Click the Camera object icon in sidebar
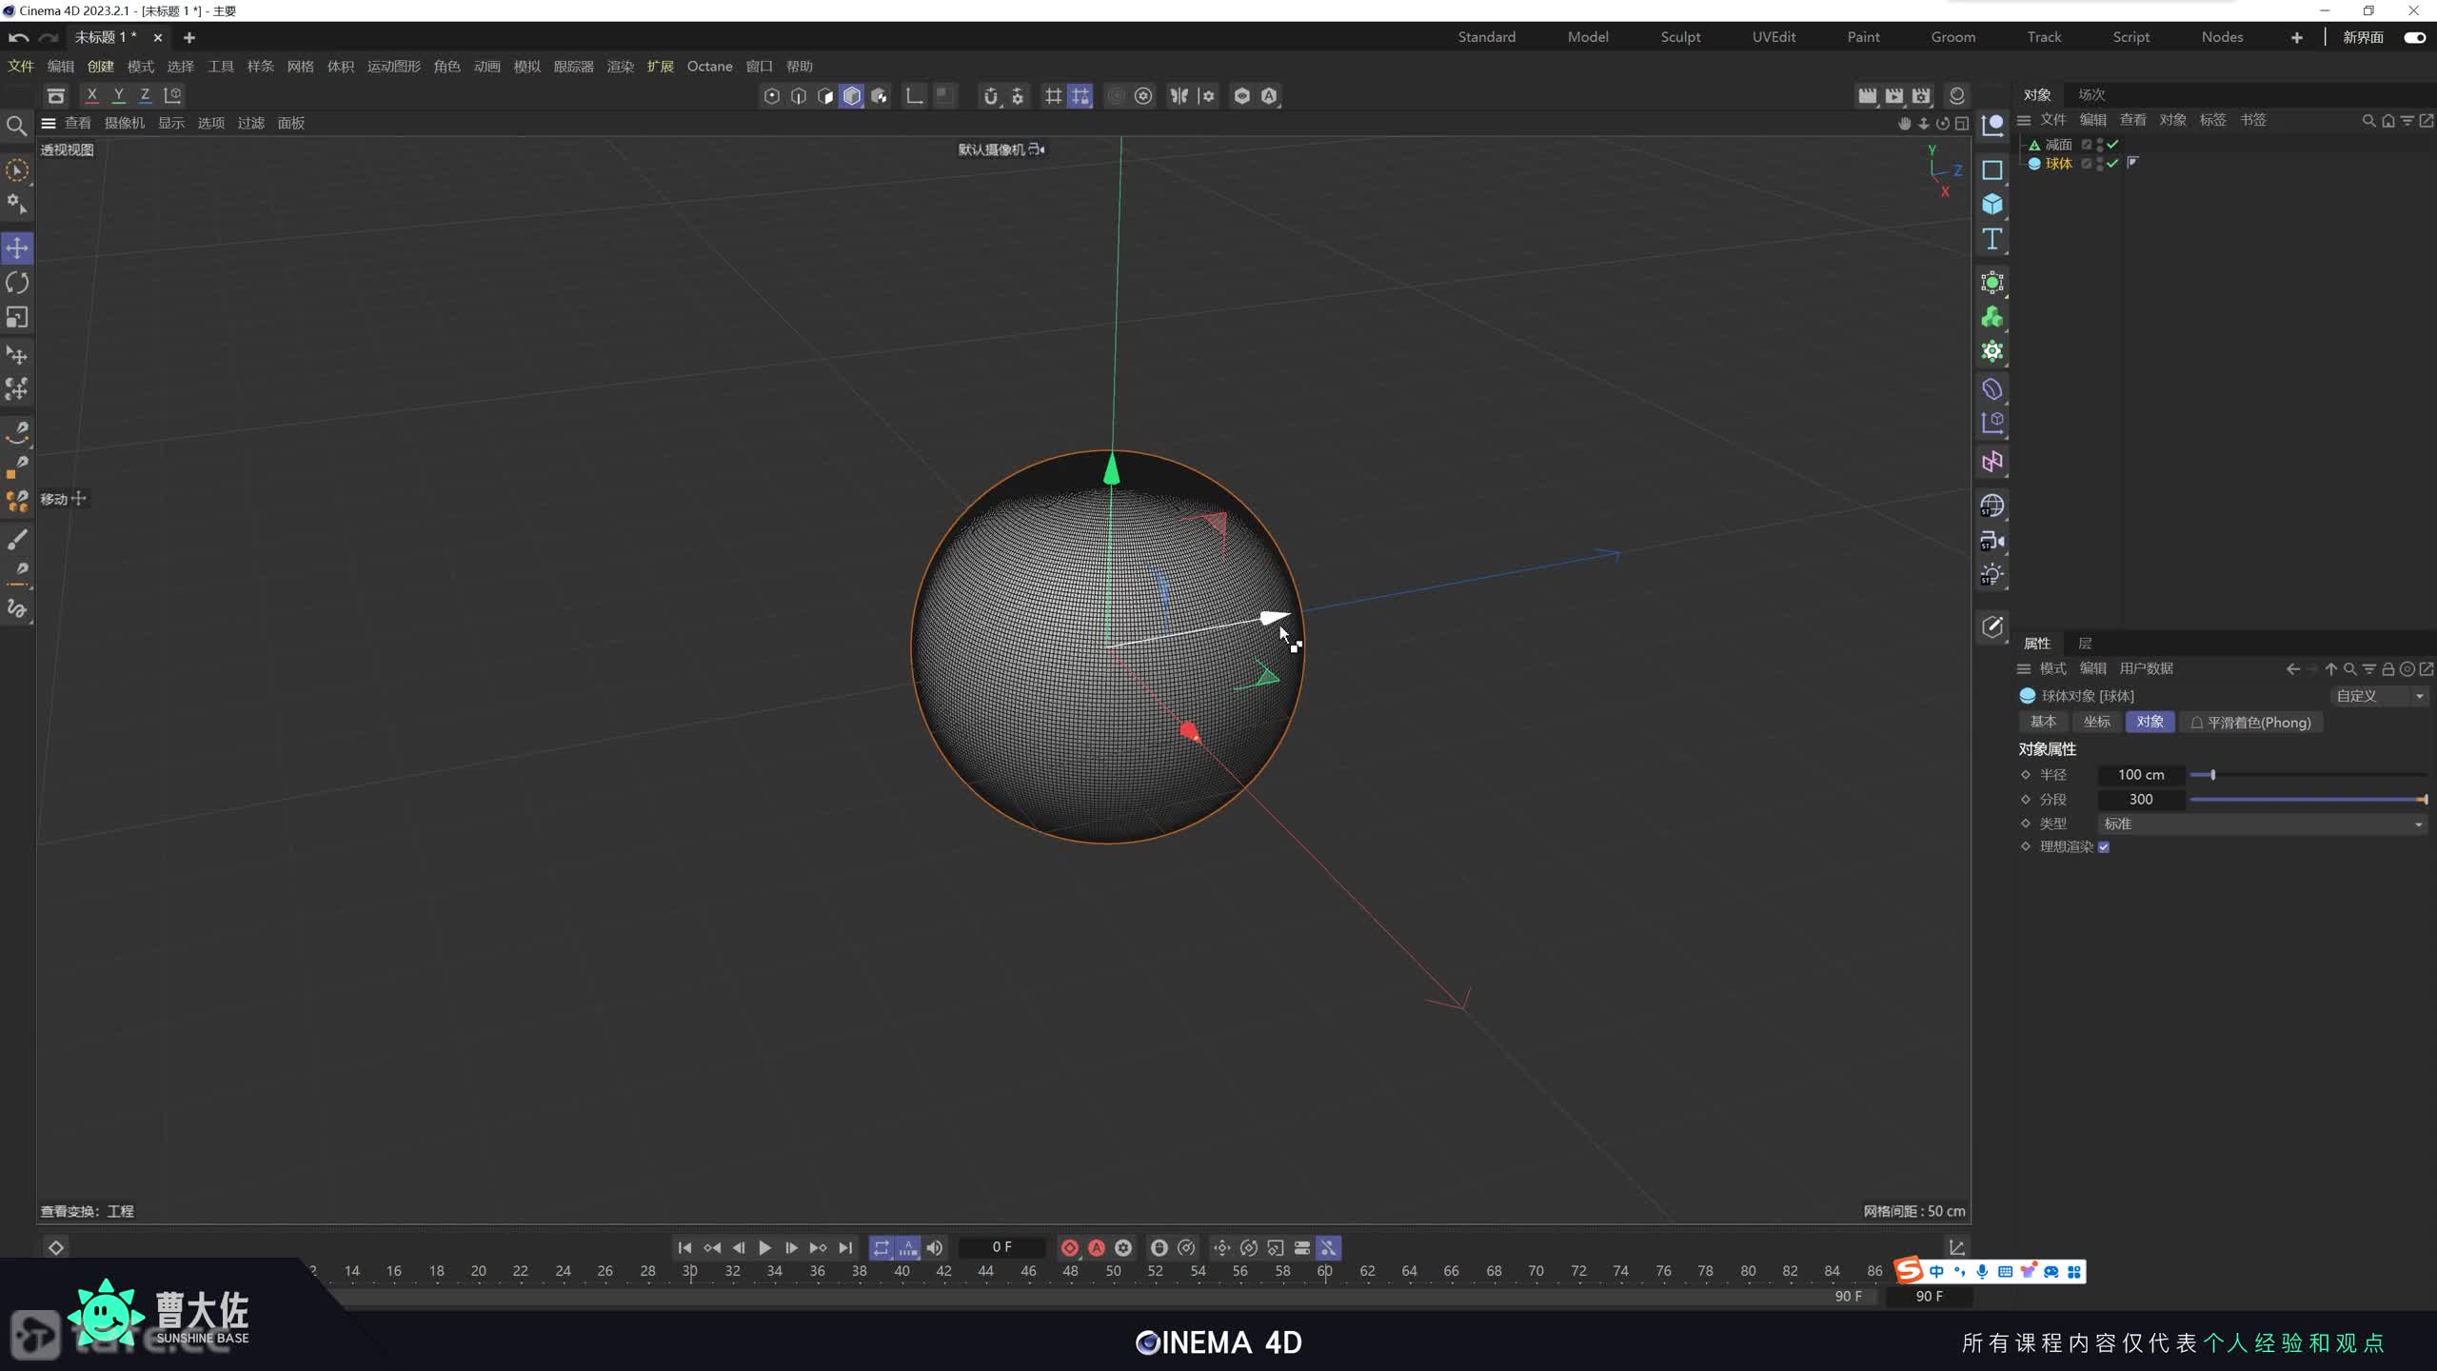Image resolution: width=2437 pixels, height=1371 pixels. 1991,541
